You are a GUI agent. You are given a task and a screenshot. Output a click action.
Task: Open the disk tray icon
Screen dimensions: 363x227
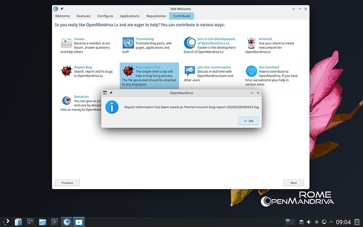click(x=301, y=222)
